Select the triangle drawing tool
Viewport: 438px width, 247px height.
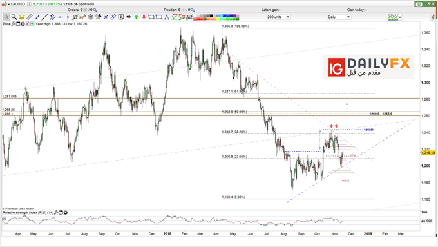(167, 17)
